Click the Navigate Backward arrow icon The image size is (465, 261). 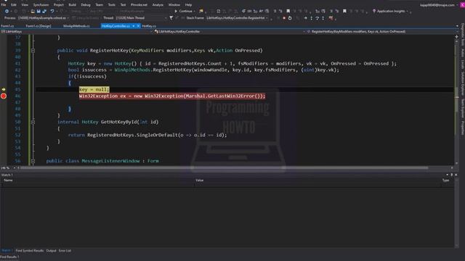coord(7,12)
